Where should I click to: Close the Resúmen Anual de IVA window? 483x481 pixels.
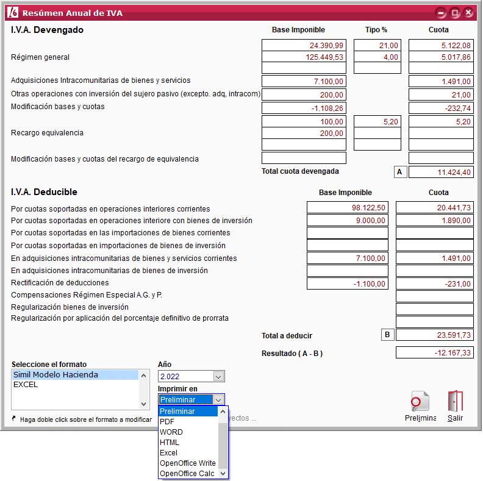(468, 13)
